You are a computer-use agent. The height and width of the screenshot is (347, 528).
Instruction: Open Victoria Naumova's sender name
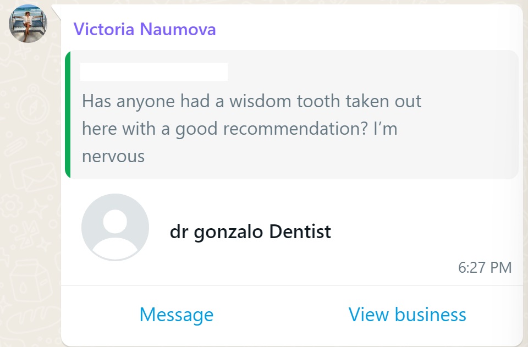[x=145, y=29]
